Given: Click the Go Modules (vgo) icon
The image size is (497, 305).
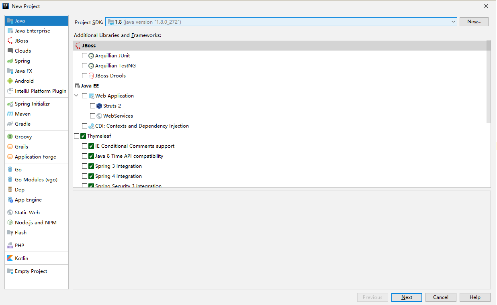Looking at the screenshot, I should pyautogui.click(x=10, y=180).
